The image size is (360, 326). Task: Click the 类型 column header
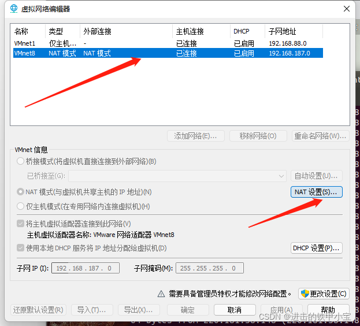pyautogui.click(x=62, y=31)
